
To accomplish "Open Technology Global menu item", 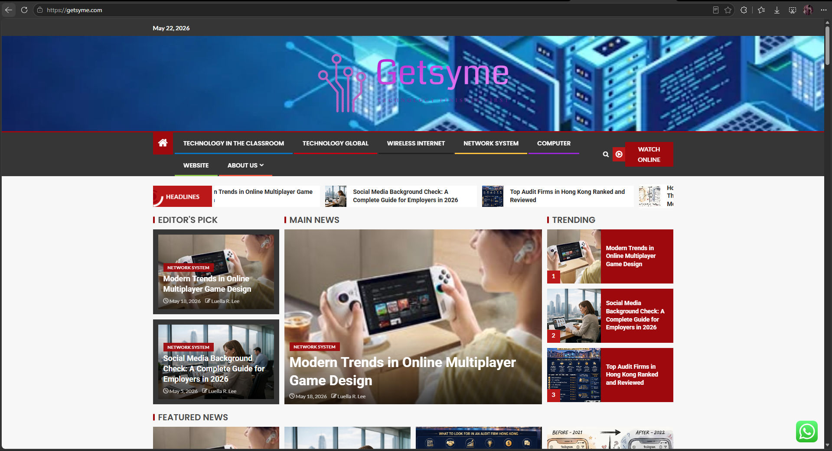I will click(336, 143).
